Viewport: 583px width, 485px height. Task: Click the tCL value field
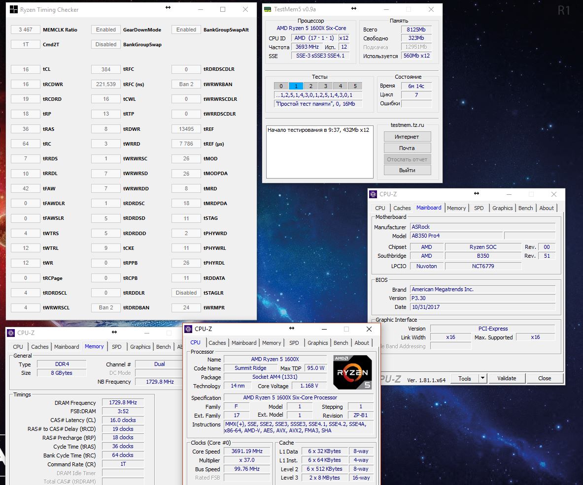(26, 69)
